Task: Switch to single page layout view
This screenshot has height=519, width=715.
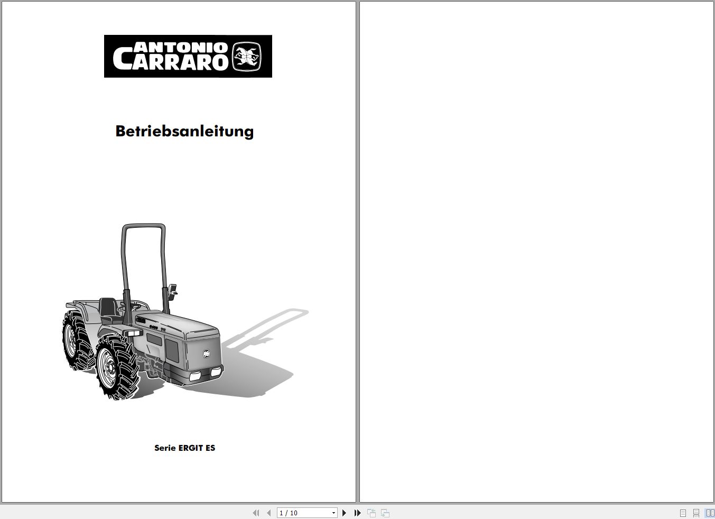Action: [682, 513]
